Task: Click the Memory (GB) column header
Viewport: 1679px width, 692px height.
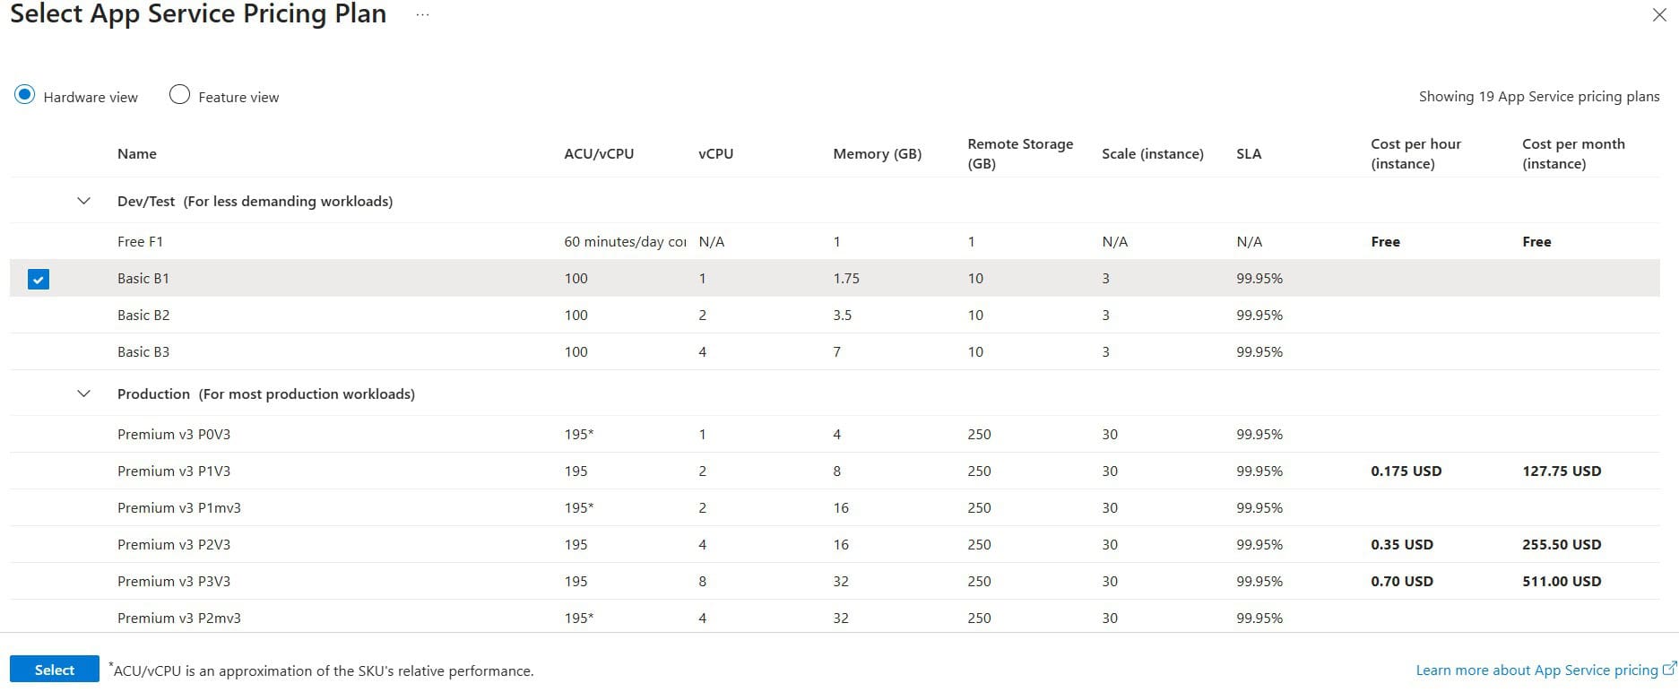Action: pos(876,153)
